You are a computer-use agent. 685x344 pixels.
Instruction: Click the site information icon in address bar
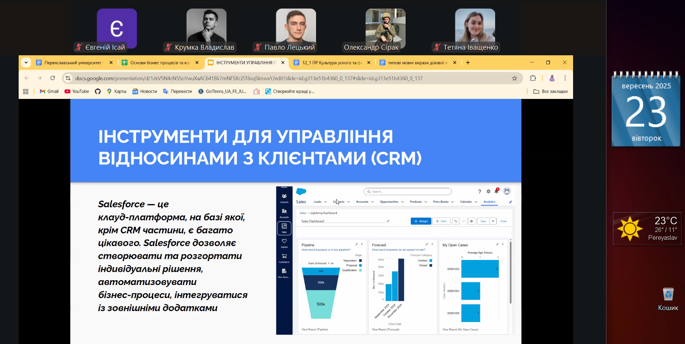tap(68, 78)
